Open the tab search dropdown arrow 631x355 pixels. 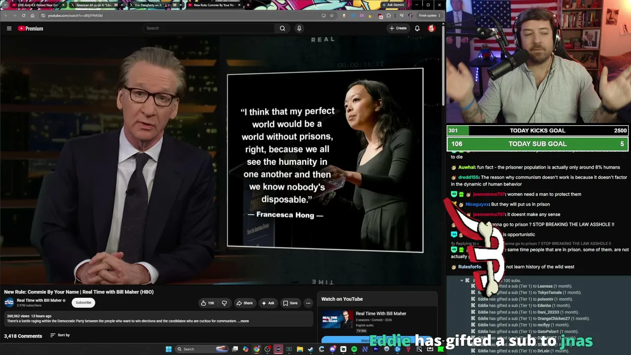(x=5, y=5)
